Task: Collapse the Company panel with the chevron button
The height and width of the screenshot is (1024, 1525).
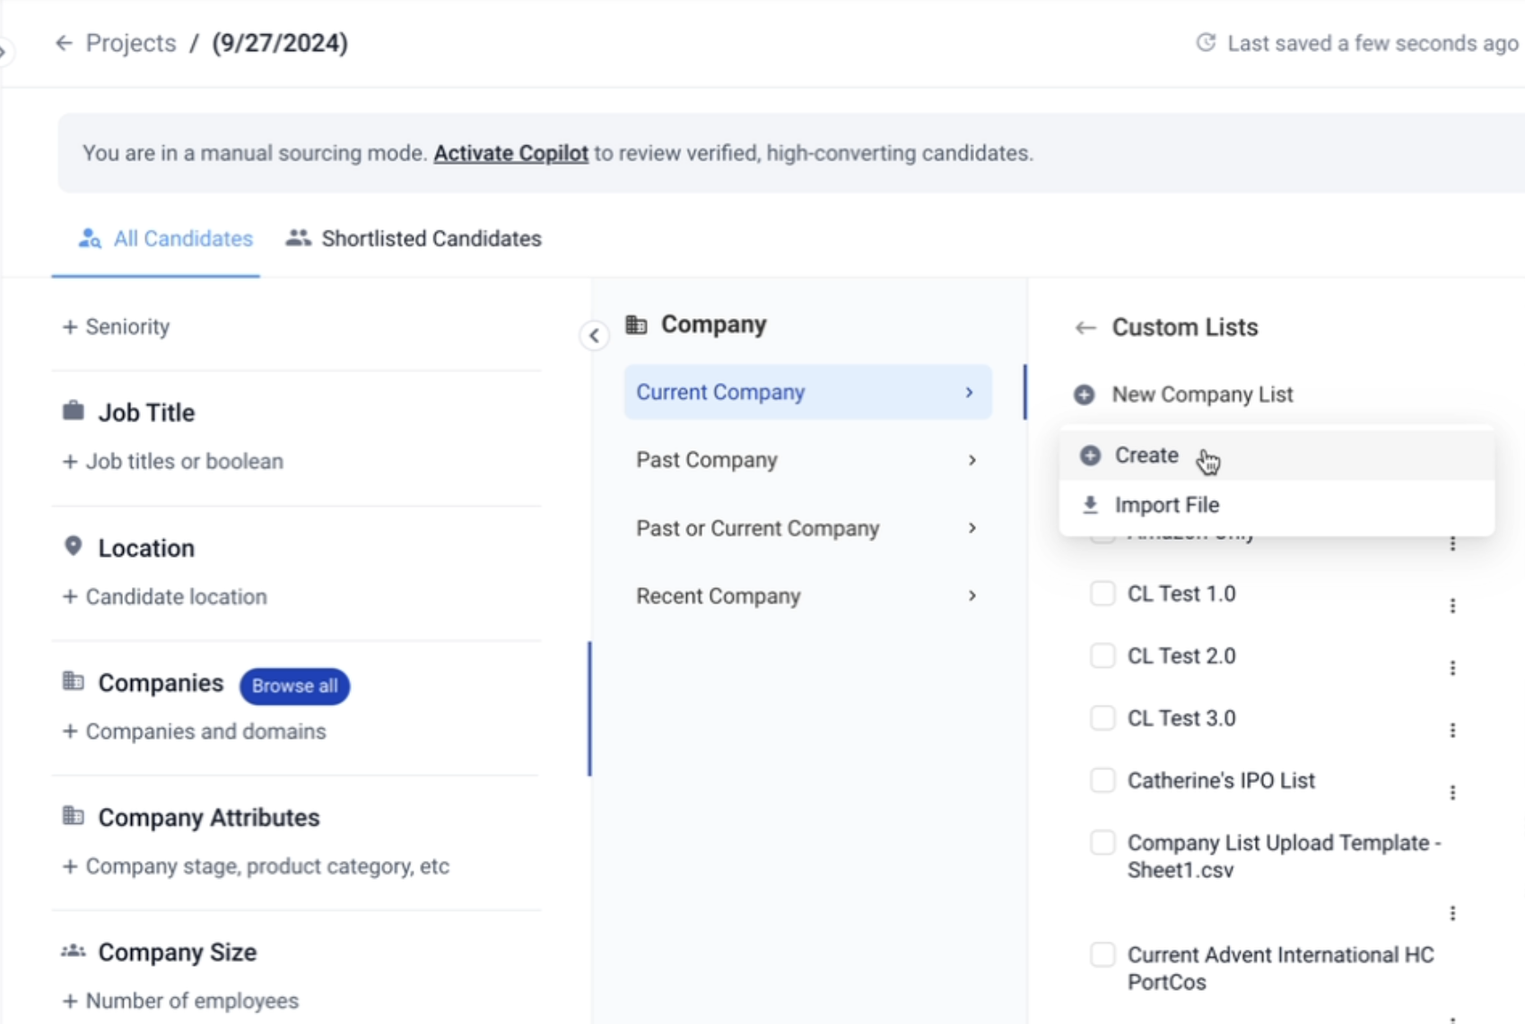Action: point(594,335)
